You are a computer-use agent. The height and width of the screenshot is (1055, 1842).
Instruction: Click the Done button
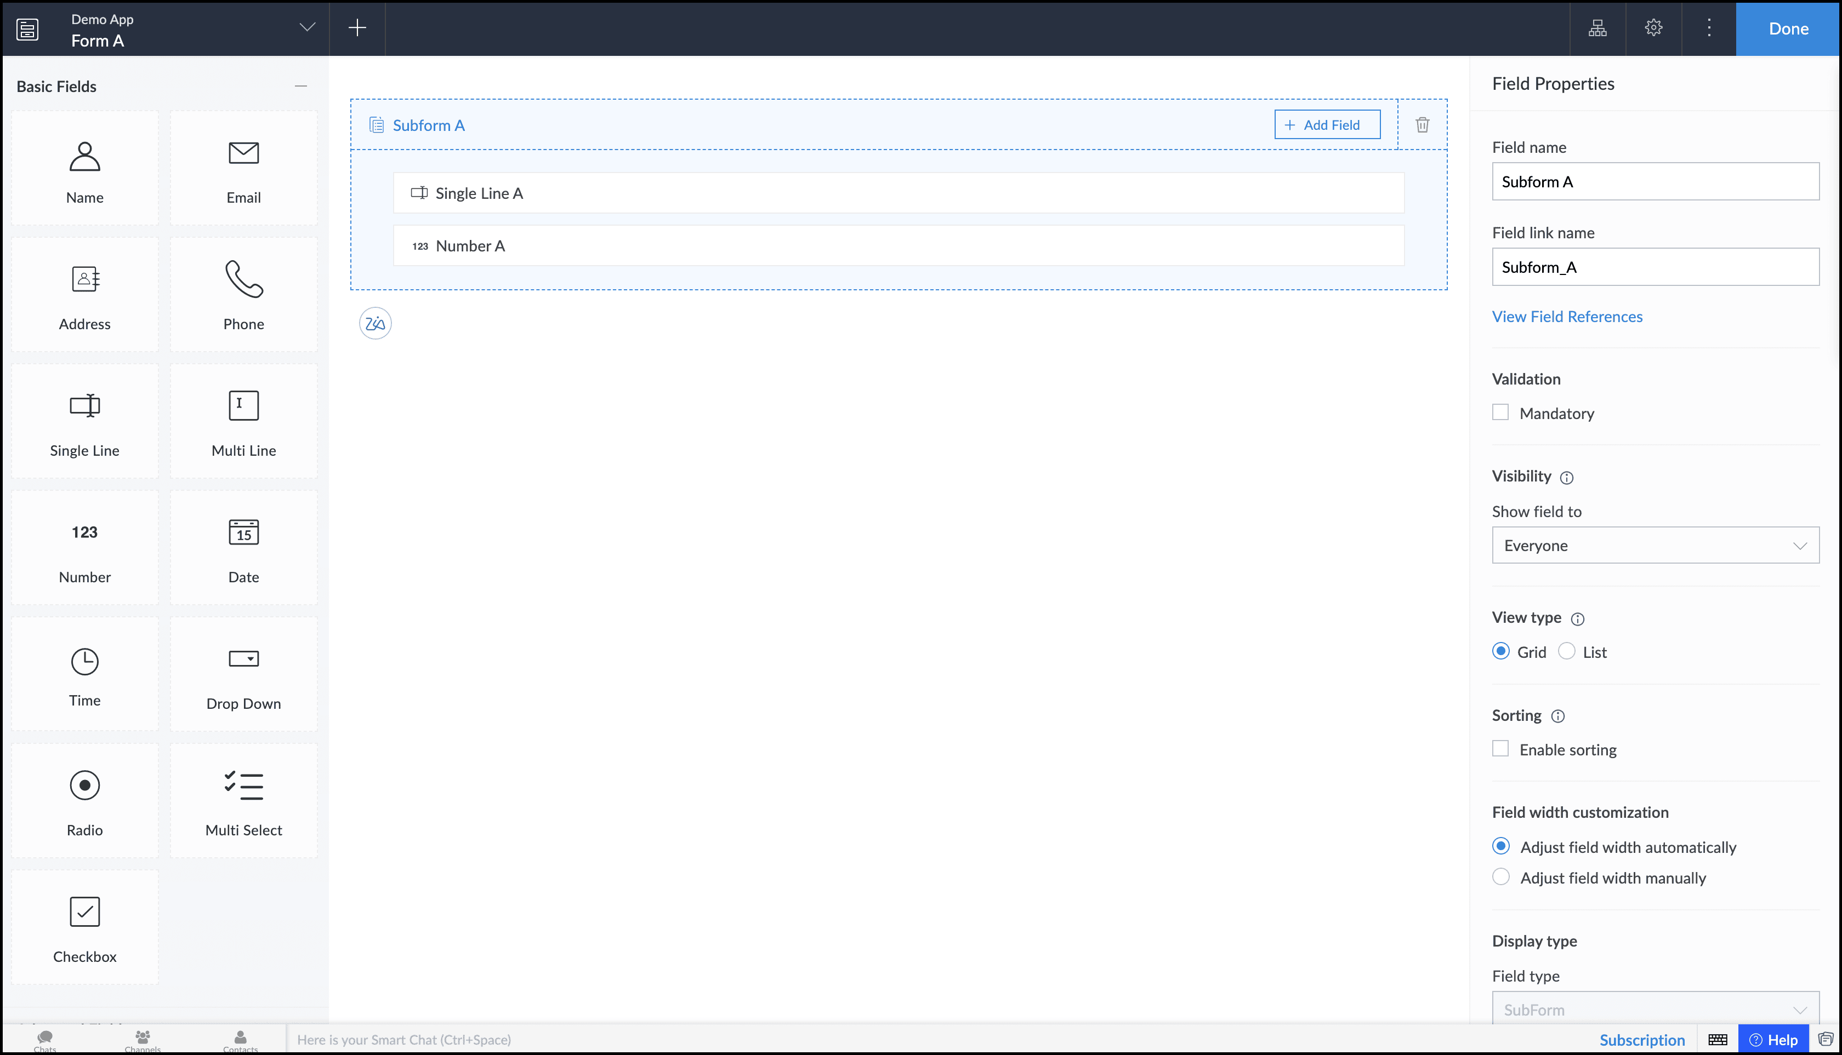point(1788,28)
